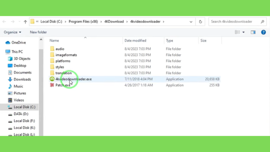The image size is (270, 152).
Task: Click the 4/26/2017 1:18 AM date cell
Action: click(x=139, y=85)
